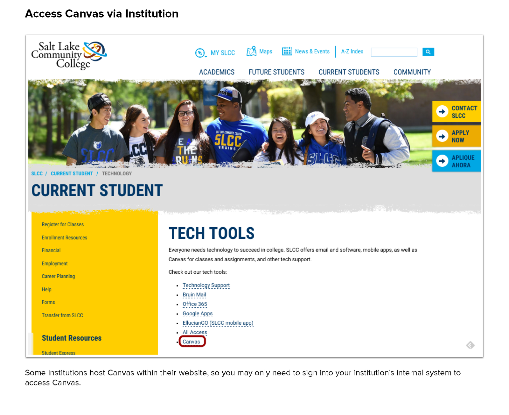Open the MY SLCC link

point(223,53)
